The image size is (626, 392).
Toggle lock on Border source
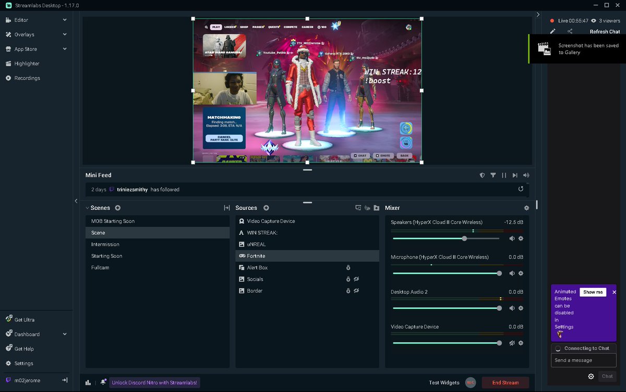pos(348,291)
